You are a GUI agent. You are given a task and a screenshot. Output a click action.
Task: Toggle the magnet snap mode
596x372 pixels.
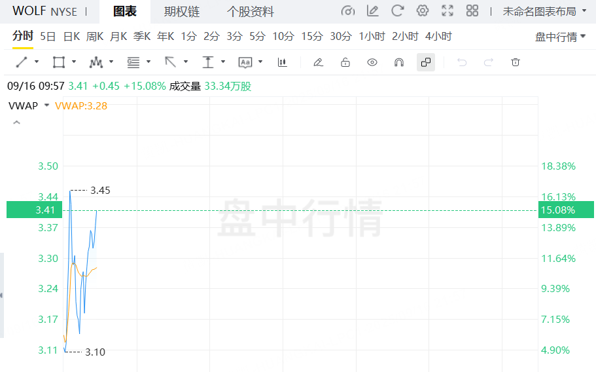click(398, 62)
